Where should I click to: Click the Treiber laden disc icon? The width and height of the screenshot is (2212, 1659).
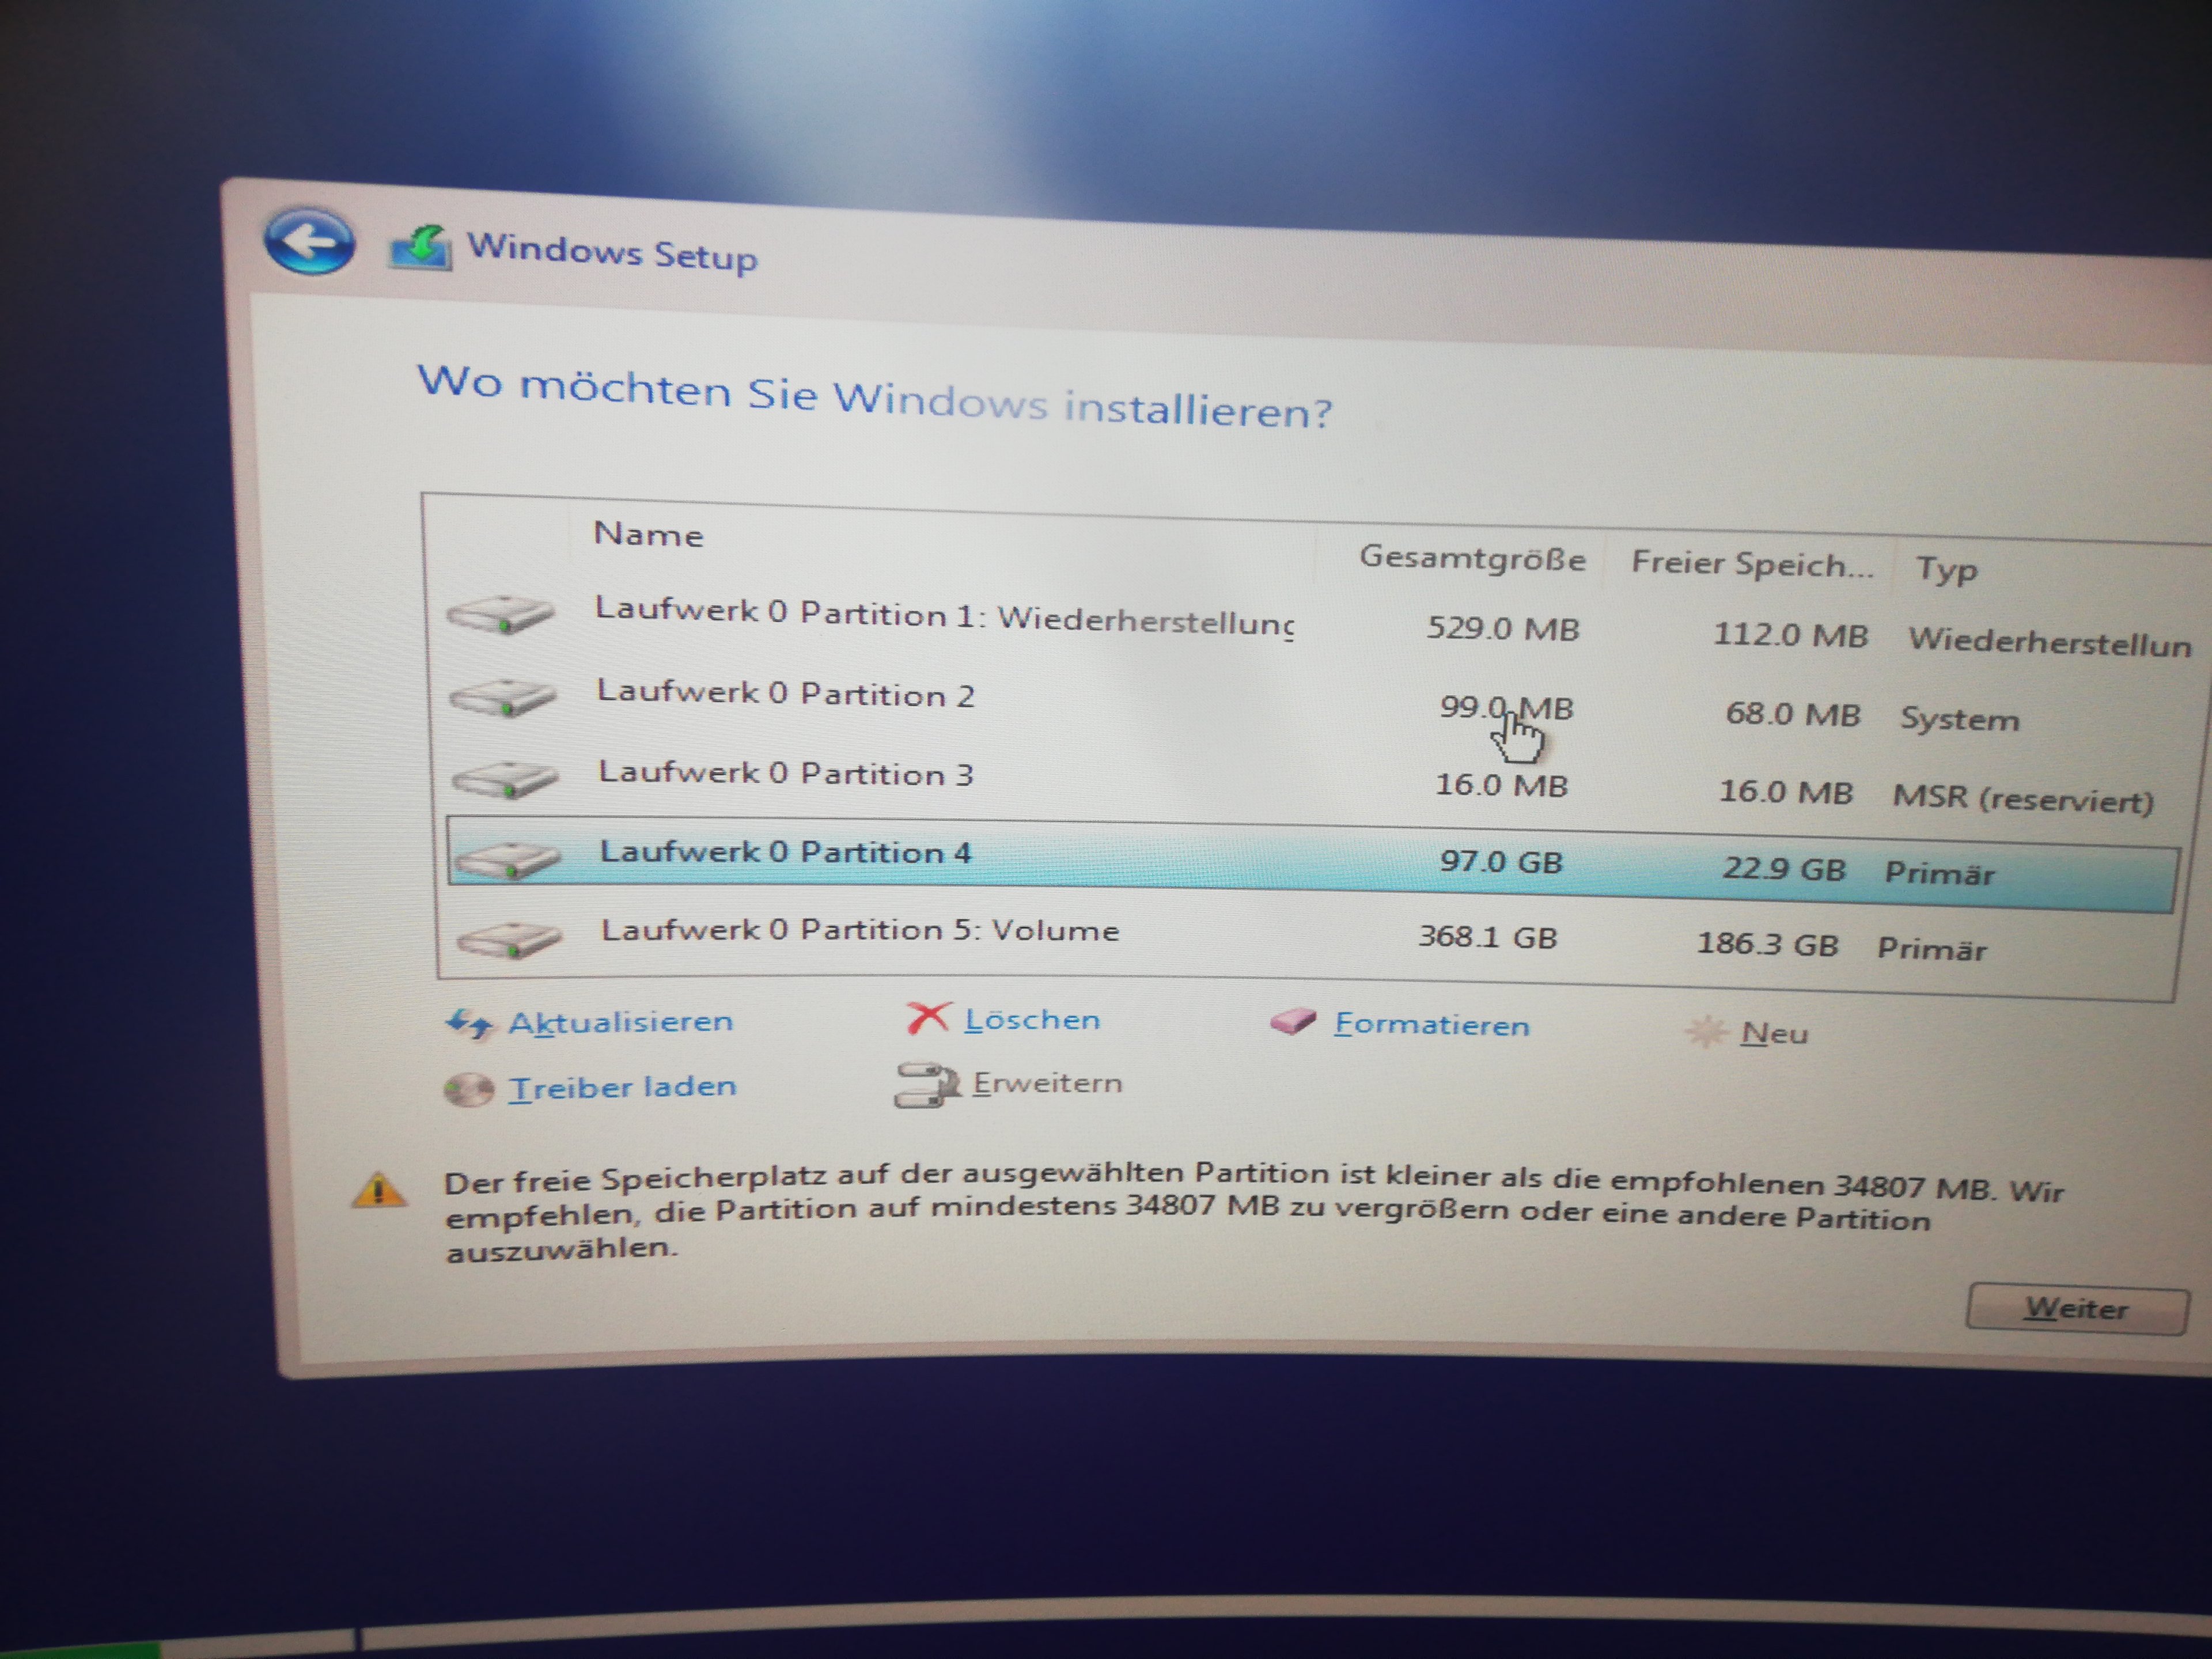[x=468, y=1089]
